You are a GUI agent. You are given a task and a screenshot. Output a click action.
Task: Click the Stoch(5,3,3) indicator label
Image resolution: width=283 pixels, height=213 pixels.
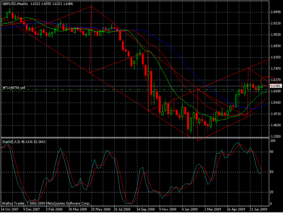(x=11, y=142)
